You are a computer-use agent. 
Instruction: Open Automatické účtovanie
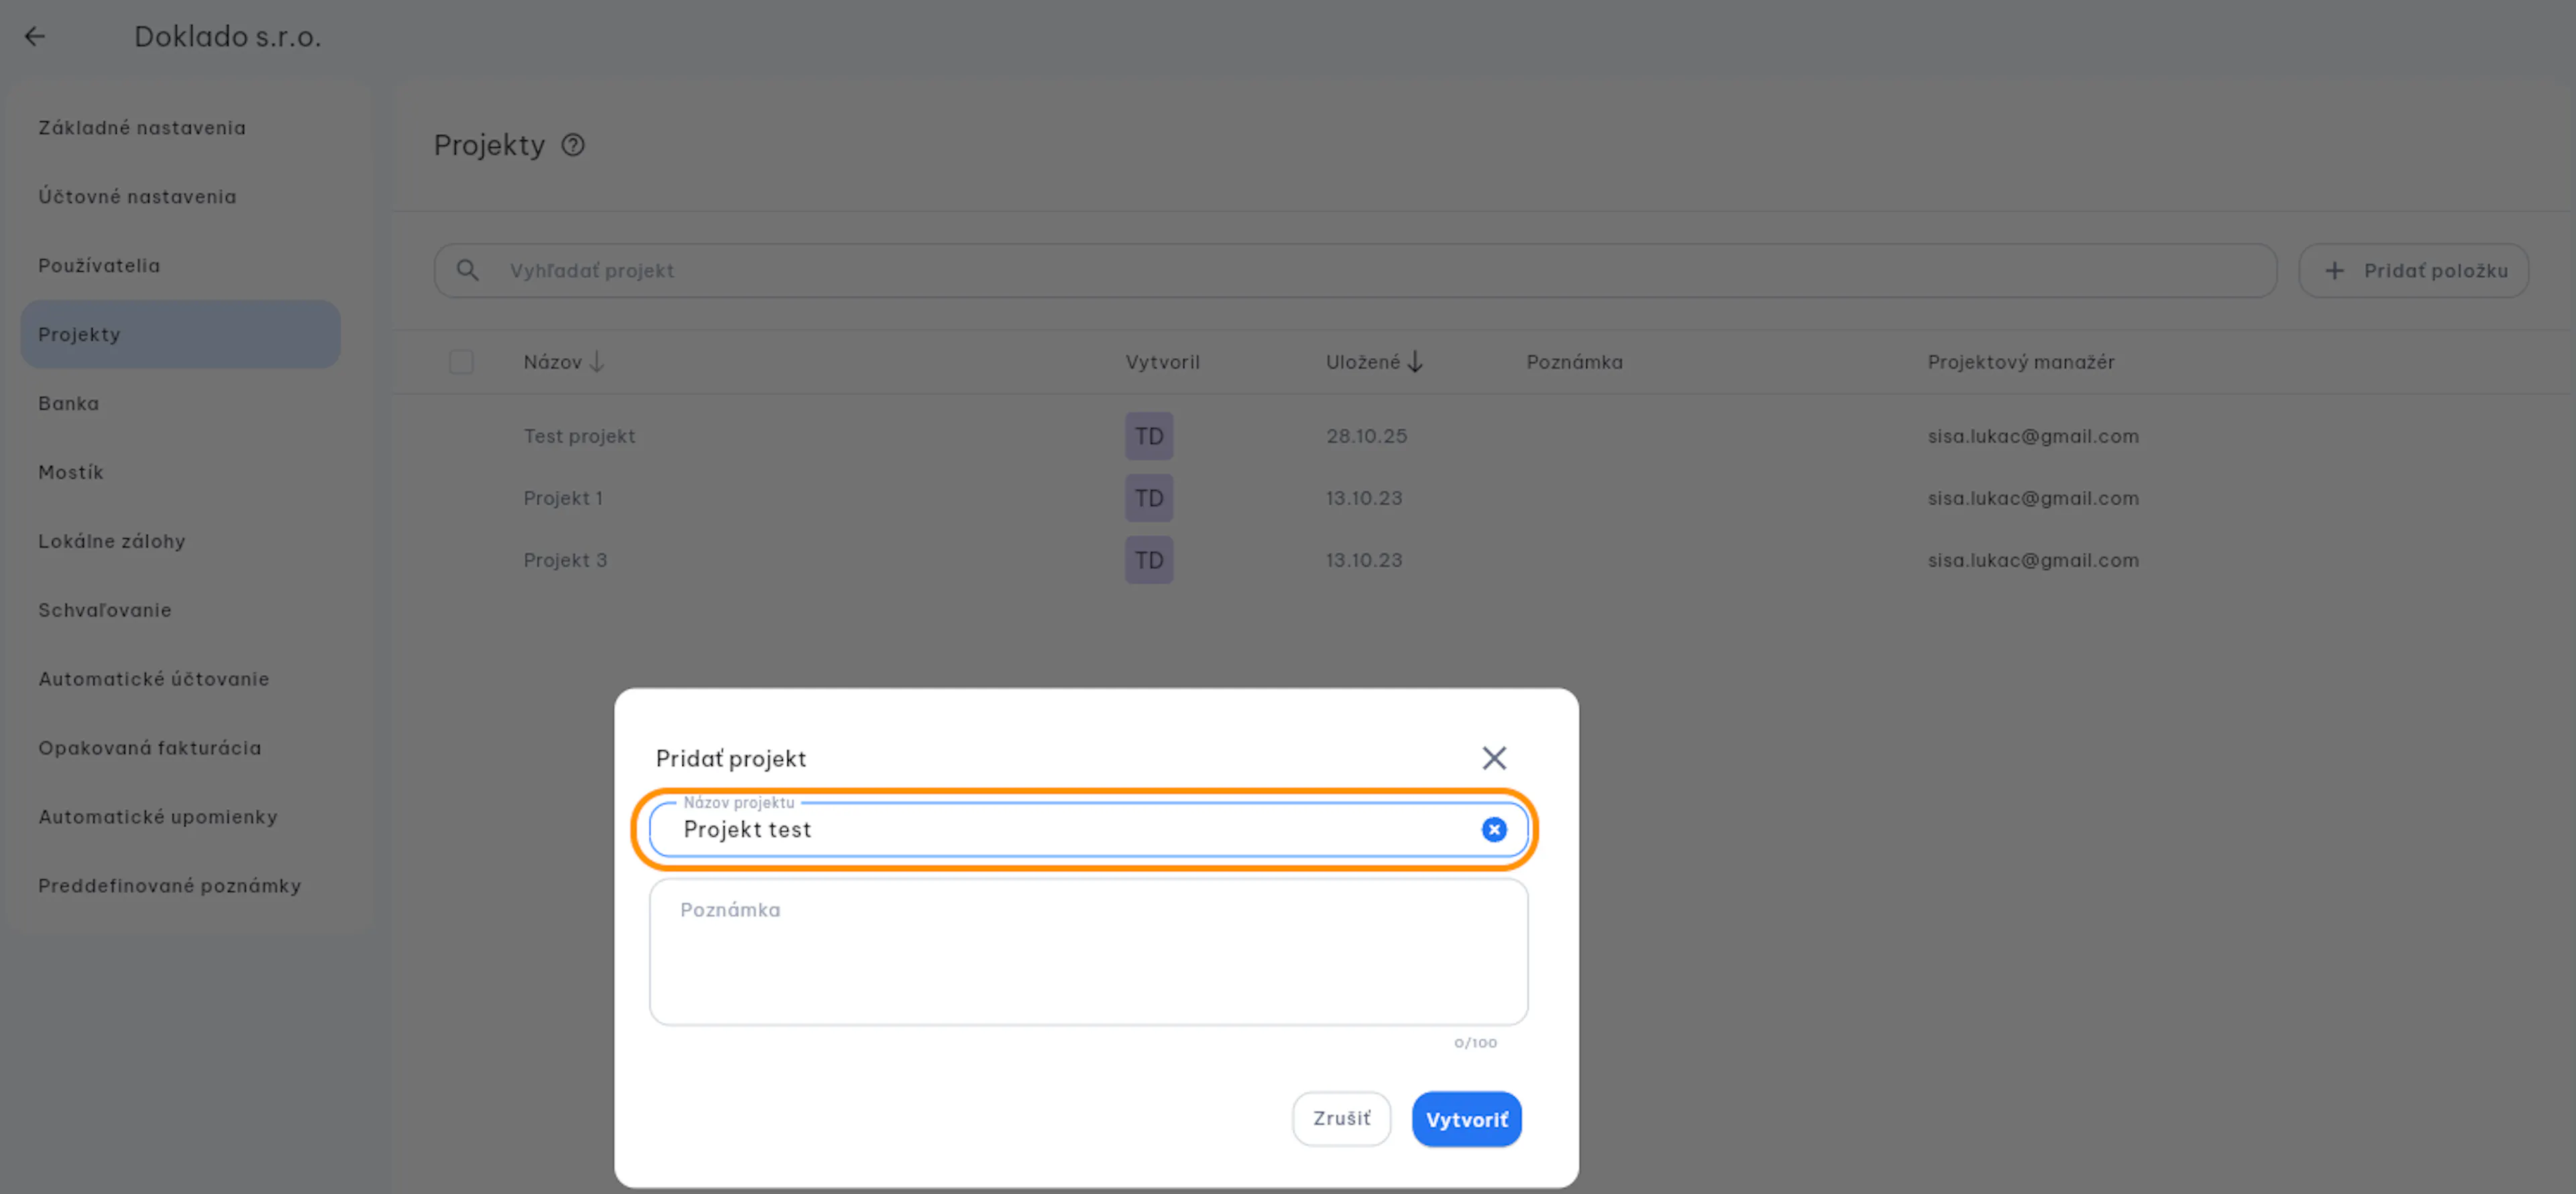point(180,680)
